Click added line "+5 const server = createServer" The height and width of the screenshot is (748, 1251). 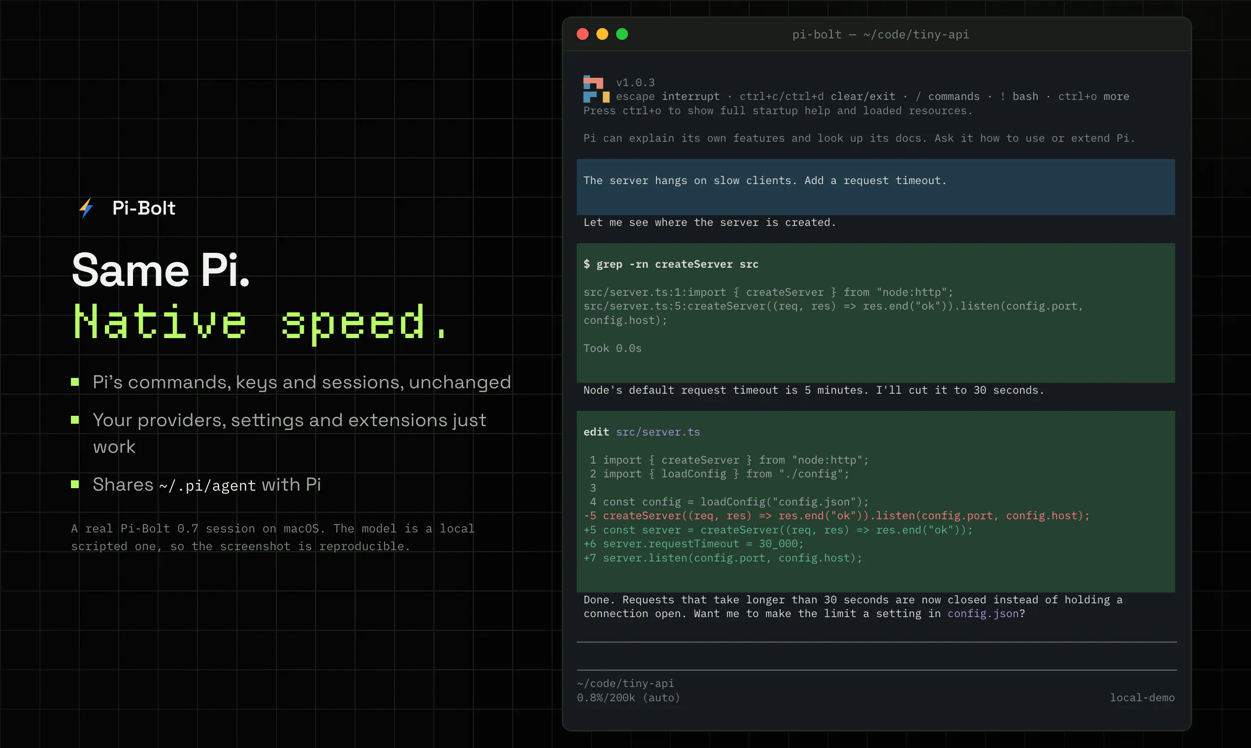click(x=778, y=530)
